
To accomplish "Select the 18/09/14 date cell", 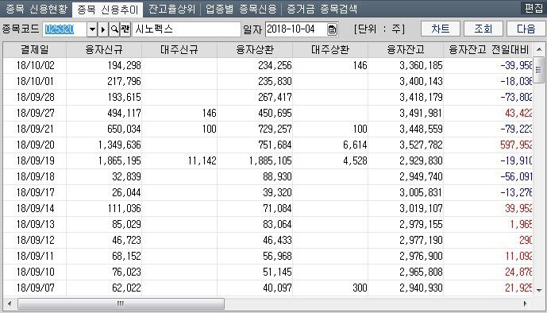I will [35, 208].
